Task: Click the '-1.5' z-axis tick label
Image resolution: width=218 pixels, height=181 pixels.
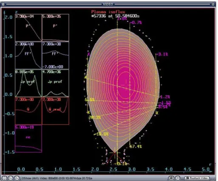Action: coord(10,152)
